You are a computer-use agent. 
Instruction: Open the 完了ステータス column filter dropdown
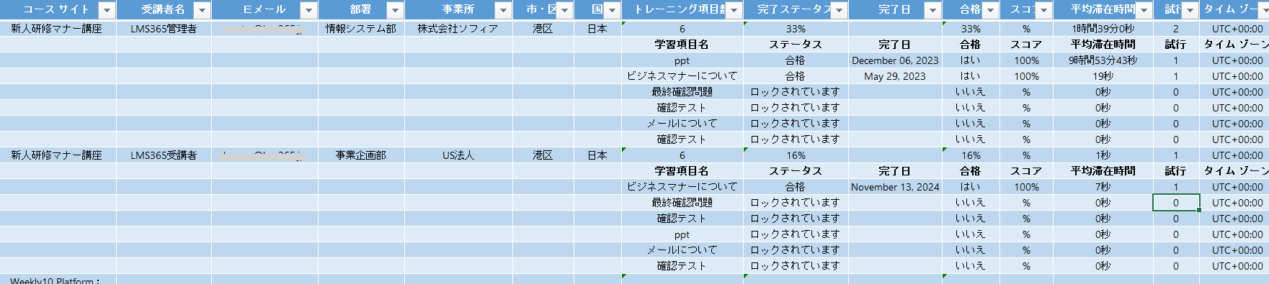click(x=839, y=10)
